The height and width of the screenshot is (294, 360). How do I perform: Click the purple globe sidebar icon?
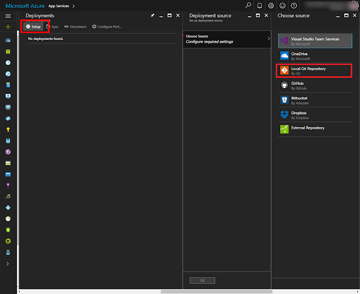click(x=8, y=152)
